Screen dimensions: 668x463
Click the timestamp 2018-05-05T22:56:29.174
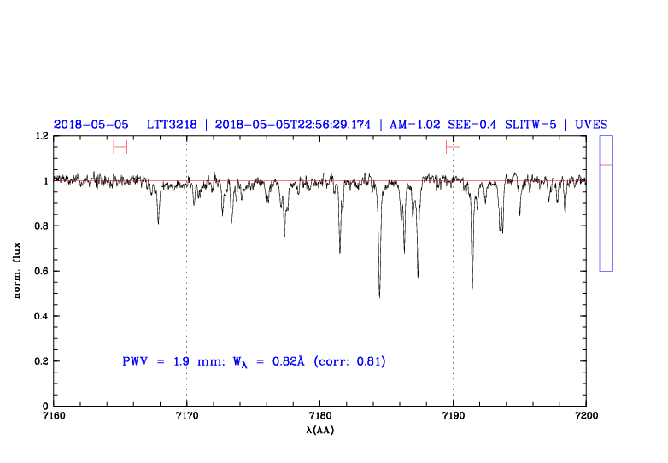293,125
